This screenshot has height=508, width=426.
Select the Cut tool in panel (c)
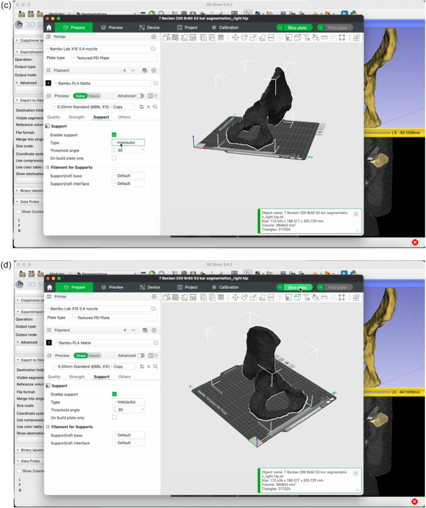click(271, 38)
